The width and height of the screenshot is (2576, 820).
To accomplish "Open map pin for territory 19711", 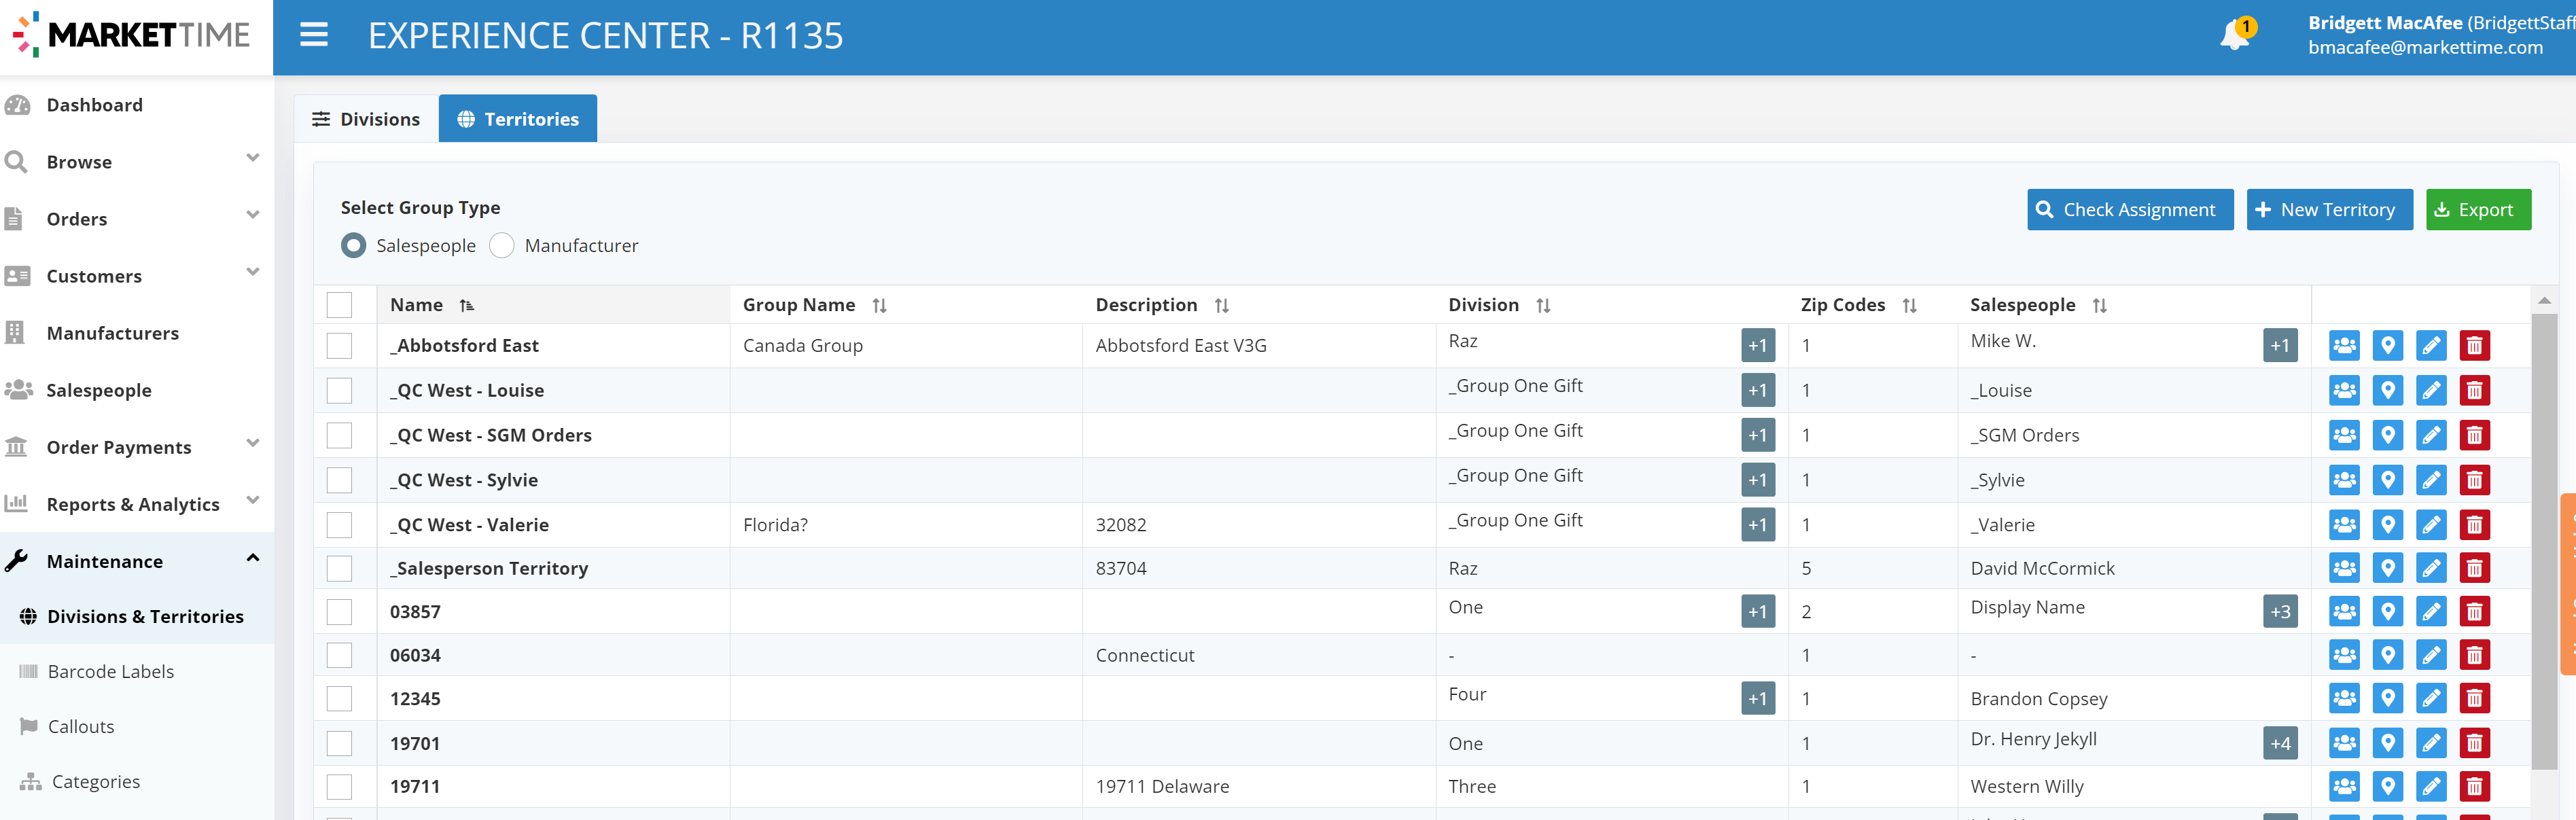I will 2387,787.
